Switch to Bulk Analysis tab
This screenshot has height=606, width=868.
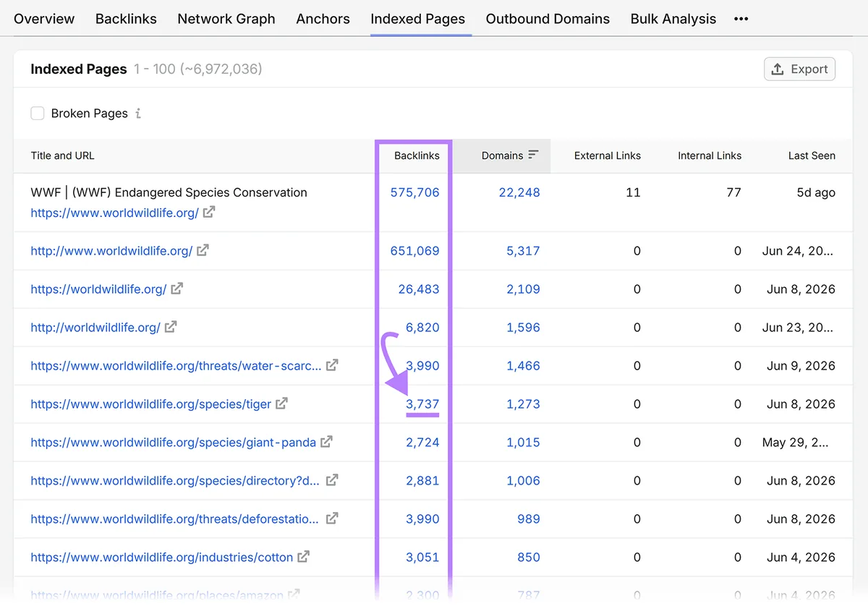[673, 19]
